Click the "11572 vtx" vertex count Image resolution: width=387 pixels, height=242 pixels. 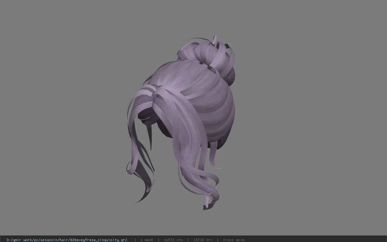(173, 240)
